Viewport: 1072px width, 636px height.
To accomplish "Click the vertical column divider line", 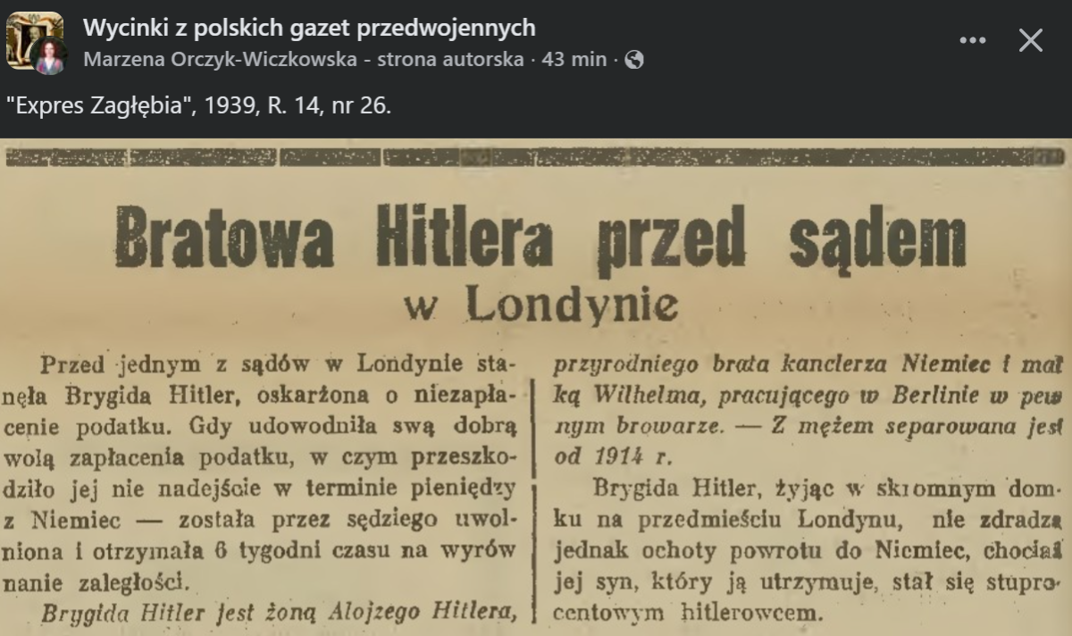I will (x=534, y=491).
